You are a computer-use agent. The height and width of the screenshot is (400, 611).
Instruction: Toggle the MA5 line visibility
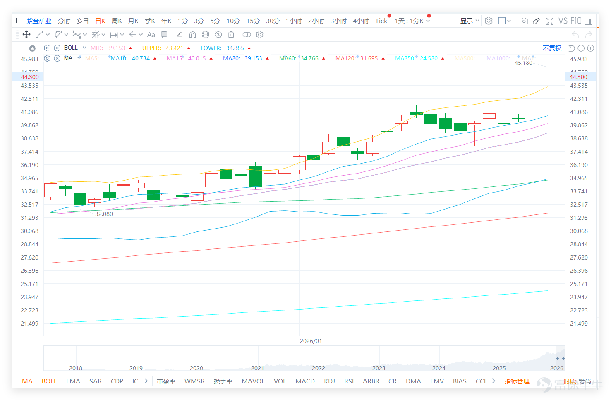point(92,58)
